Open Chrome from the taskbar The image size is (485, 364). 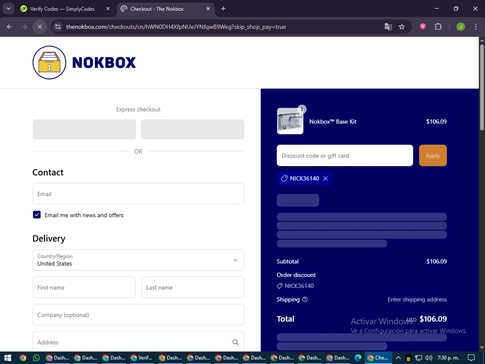point(23,358)
